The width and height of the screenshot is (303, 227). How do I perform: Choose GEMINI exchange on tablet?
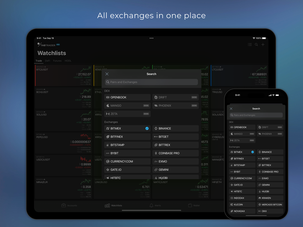click(175, 170)
